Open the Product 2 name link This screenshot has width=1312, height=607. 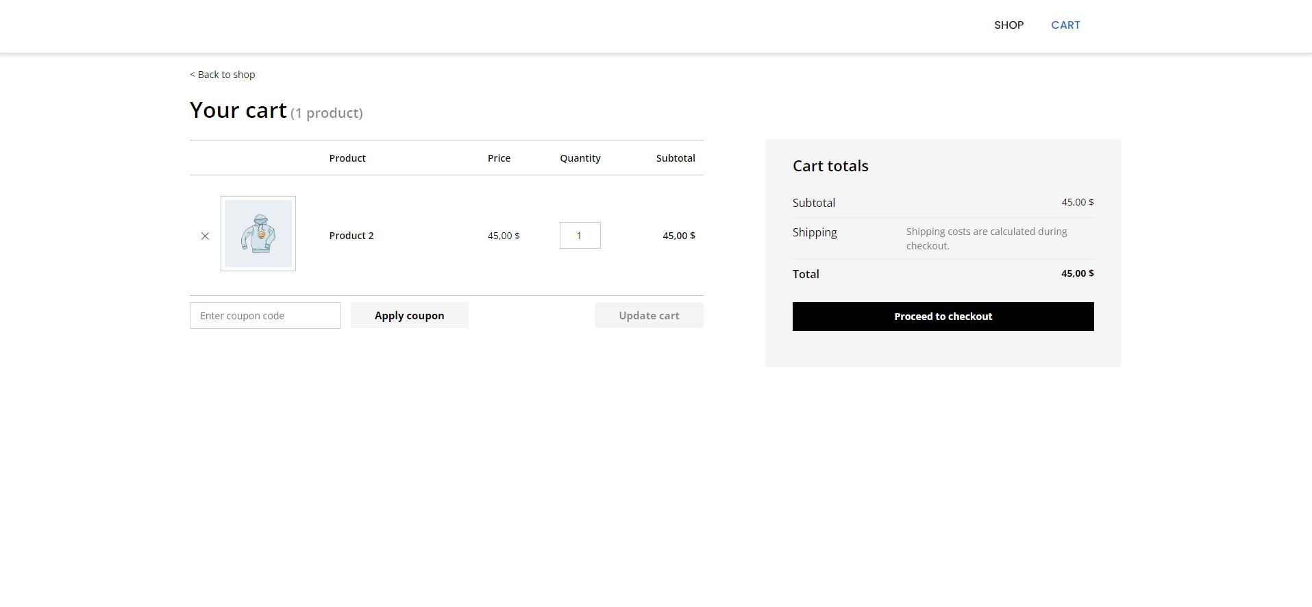point(351,236)
